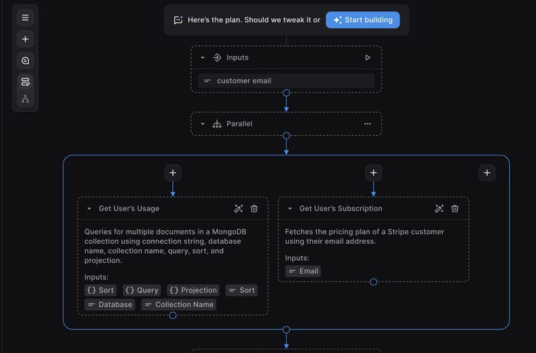Add step above Get User's Usage branch
Screen dimensions: 536x353
click(x=173, y=173)
